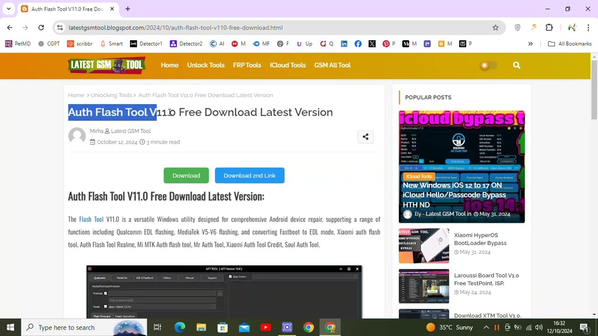Open a new browser tab
The image size is (598, 336).
tap(128, 9)
